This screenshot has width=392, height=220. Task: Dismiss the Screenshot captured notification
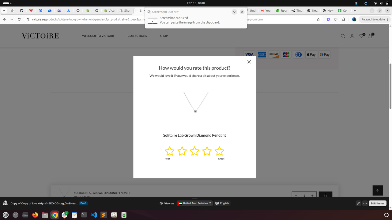(242, 12)
